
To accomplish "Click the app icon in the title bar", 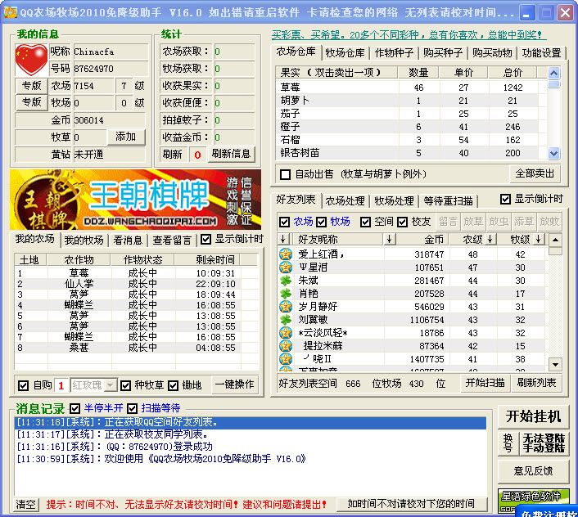I will [10, 12].
